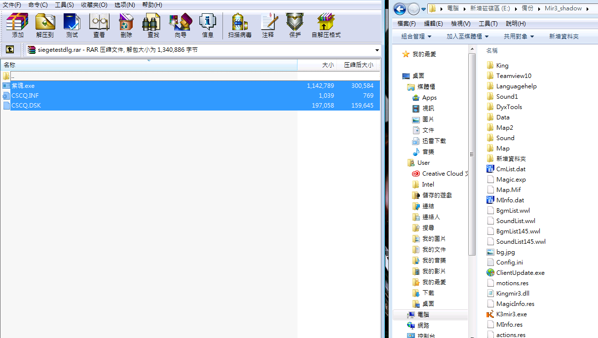Open the 檢視(V) menu in Explorer
Viewport: 598px width, 338px height.
[460, 23]
